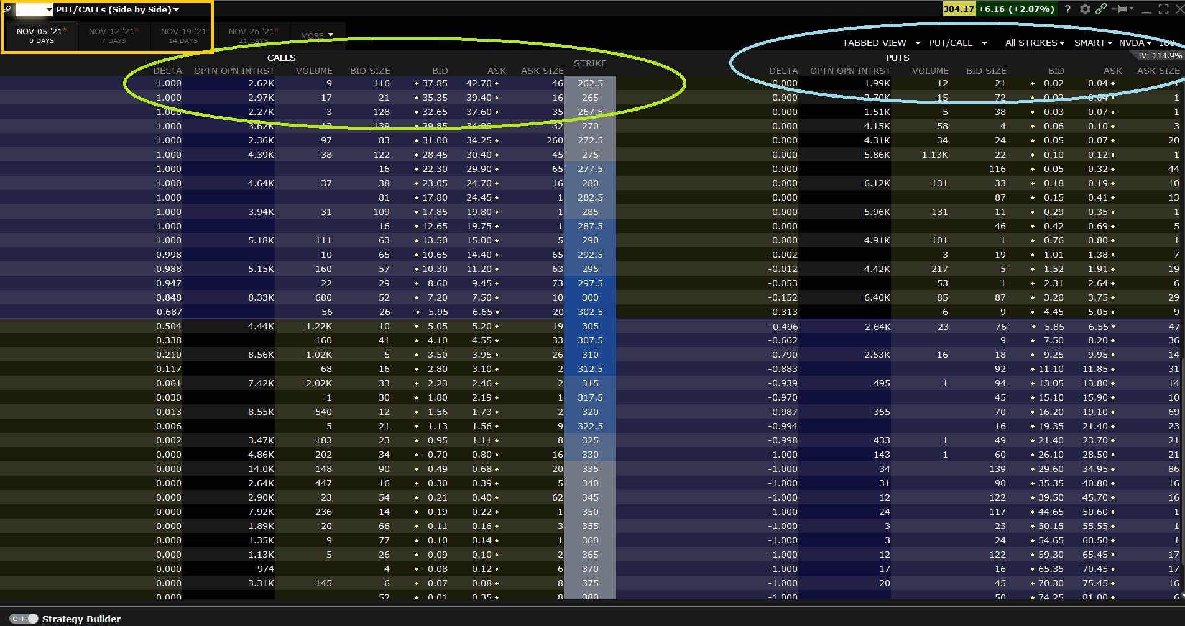The image size is (1185, 626).
Task: Click the IV: 114.9% value
Action: click(1158, 55)
